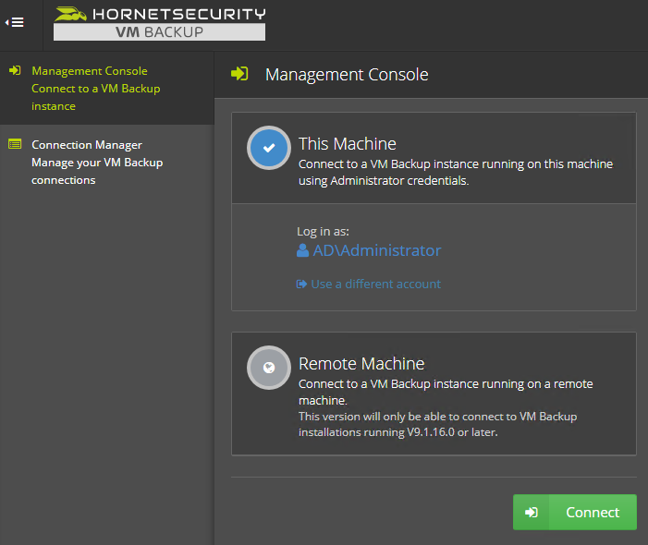Select the Remote Machine radio option
Image resolution: width=648 pixels, height=545 pixels.
point(269,368)
